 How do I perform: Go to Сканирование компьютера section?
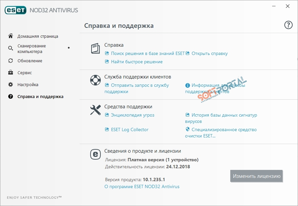coord(32,49)
